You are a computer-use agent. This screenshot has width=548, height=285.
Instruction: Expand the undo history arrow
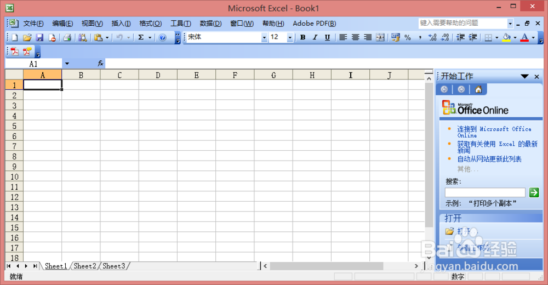tap(128, 37)
